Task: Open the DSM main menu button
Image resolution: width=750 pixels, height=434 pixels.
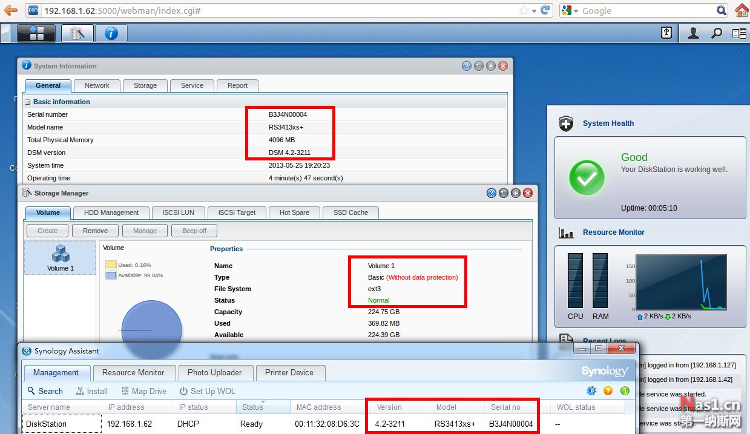Action: [x=36, y=33]
